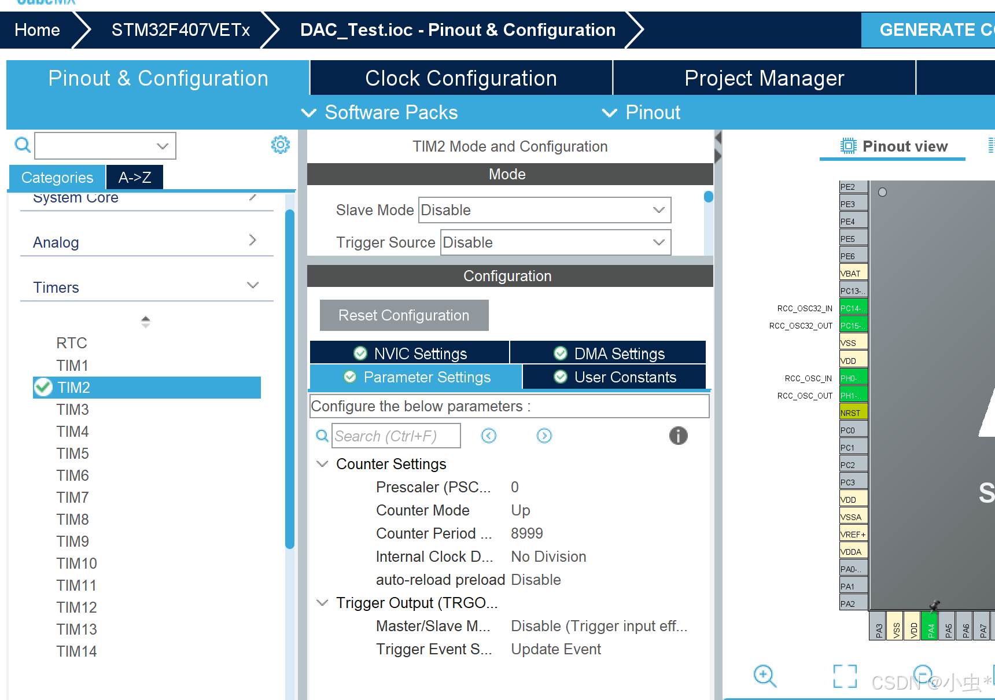Change Internal Clock Division value No Division
The image size is (995, 700).
[x=548, y=557]
